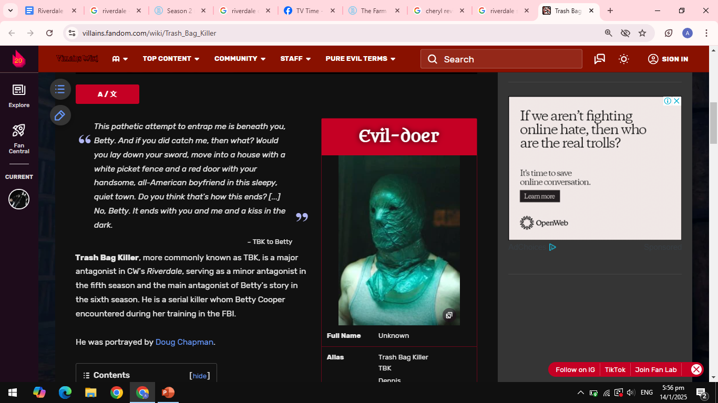The image size is (718, 403).
Task: Click the TikTok link
Action: click(x=615, y=369)
